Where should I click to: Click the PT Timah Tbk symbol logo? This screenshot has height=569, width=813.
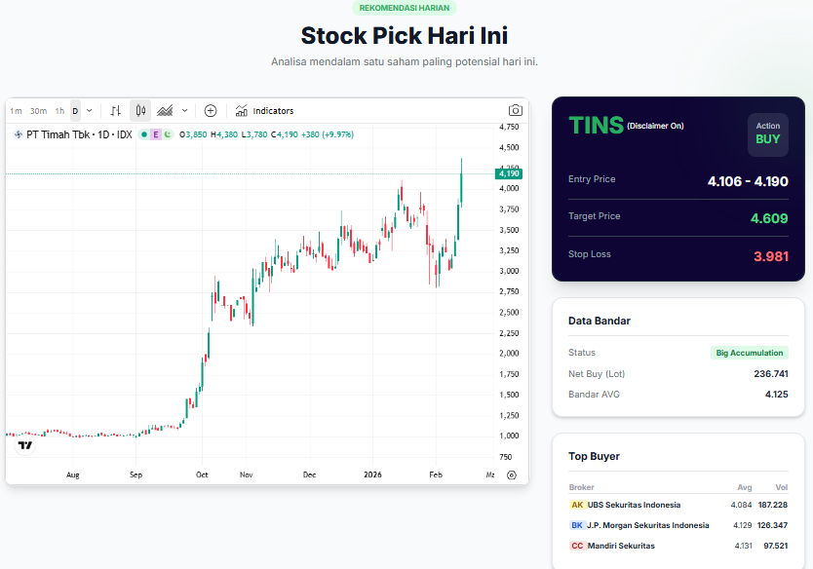pyautogui.click(x=18, y=134)
